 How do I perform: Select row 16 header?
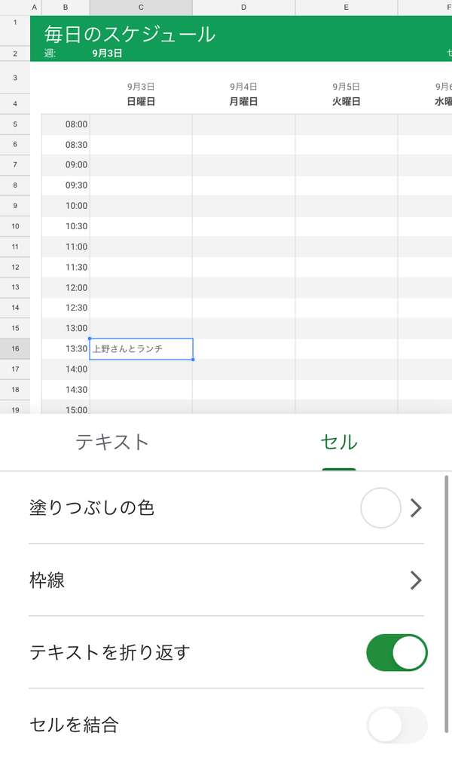(x=15, y=348)
